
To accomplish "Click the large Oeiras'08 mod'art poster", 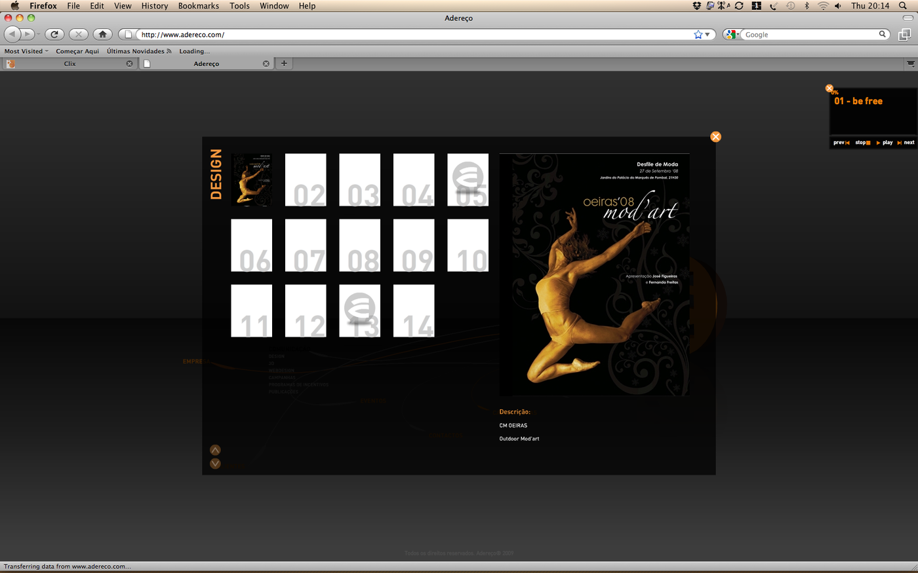I will pyautogui.click(x=594, y=275).
